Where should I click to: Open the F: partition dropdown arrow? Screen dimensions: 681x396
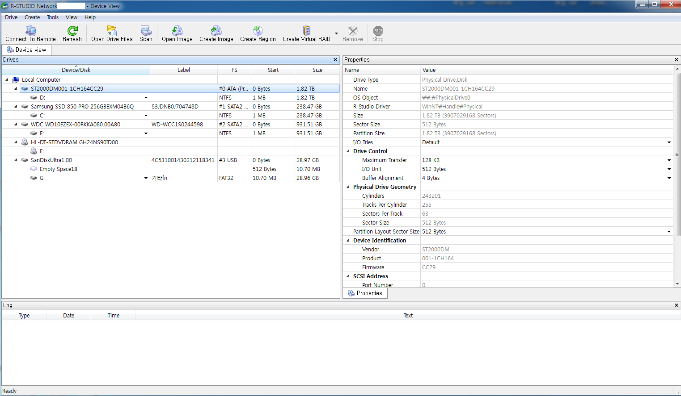(146, 133)
